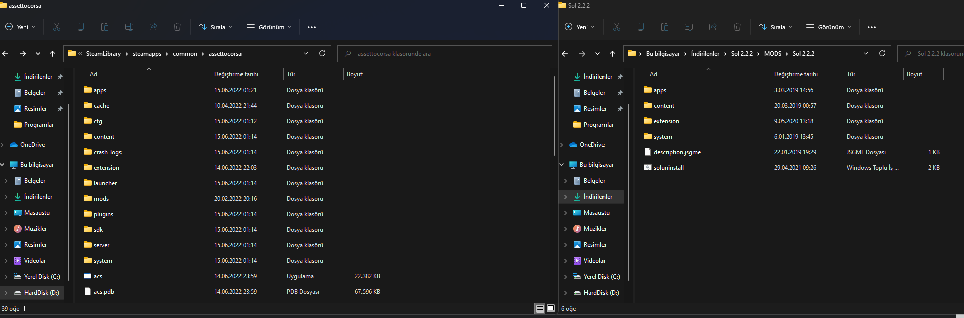Click common breadcrumb in address bar
The image size is (964, 318).
tap(185, 54)
